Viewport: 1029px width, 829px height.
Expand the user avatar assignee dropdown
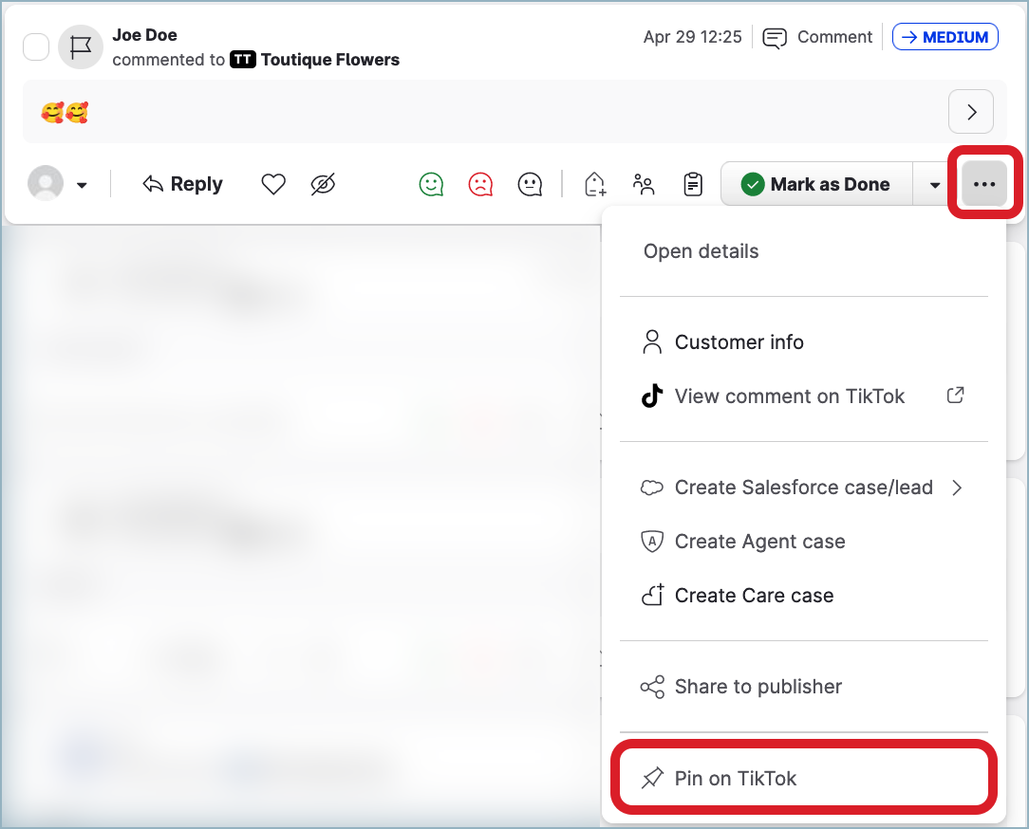(x=59, y=184)
